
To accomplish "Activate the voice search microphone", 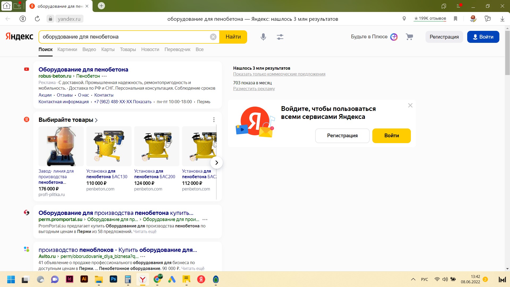I will pos(263,37).
